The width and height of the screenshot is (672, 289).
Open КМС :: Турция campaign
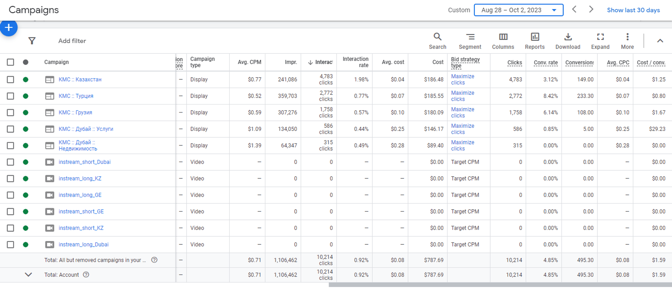(x=76, y=96)
